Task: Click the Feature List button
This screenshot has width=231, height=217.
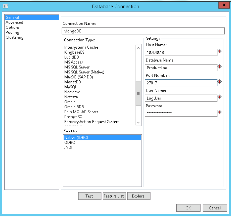Action: point(114,196)
